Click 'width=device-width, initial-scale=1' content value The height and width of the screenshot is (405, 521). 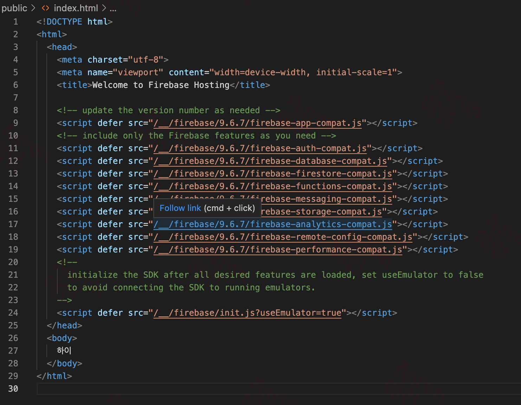[x=303, y=72]
